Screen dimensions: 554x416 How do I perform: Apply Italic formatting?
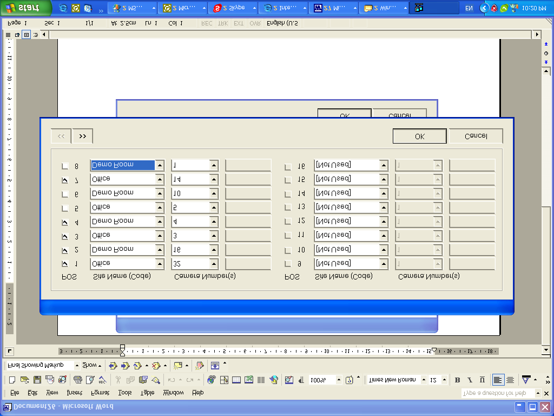[470, 380]
